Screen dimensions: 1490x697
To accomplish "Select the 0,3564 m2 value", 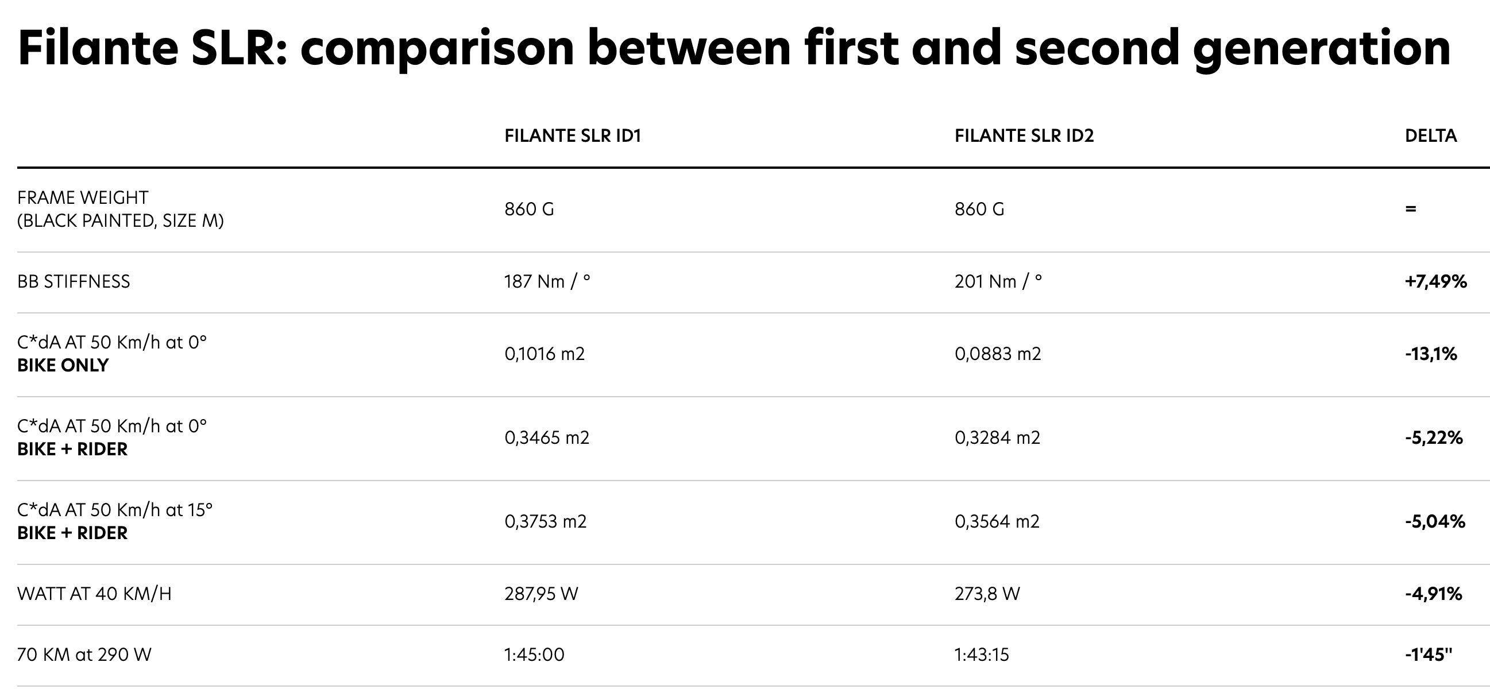I will point(997,521).
